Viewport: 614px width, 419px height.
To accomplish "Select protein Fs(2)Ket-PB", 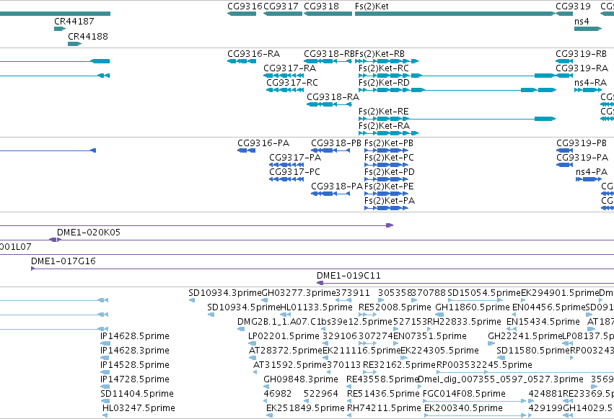I will point(386,150).
